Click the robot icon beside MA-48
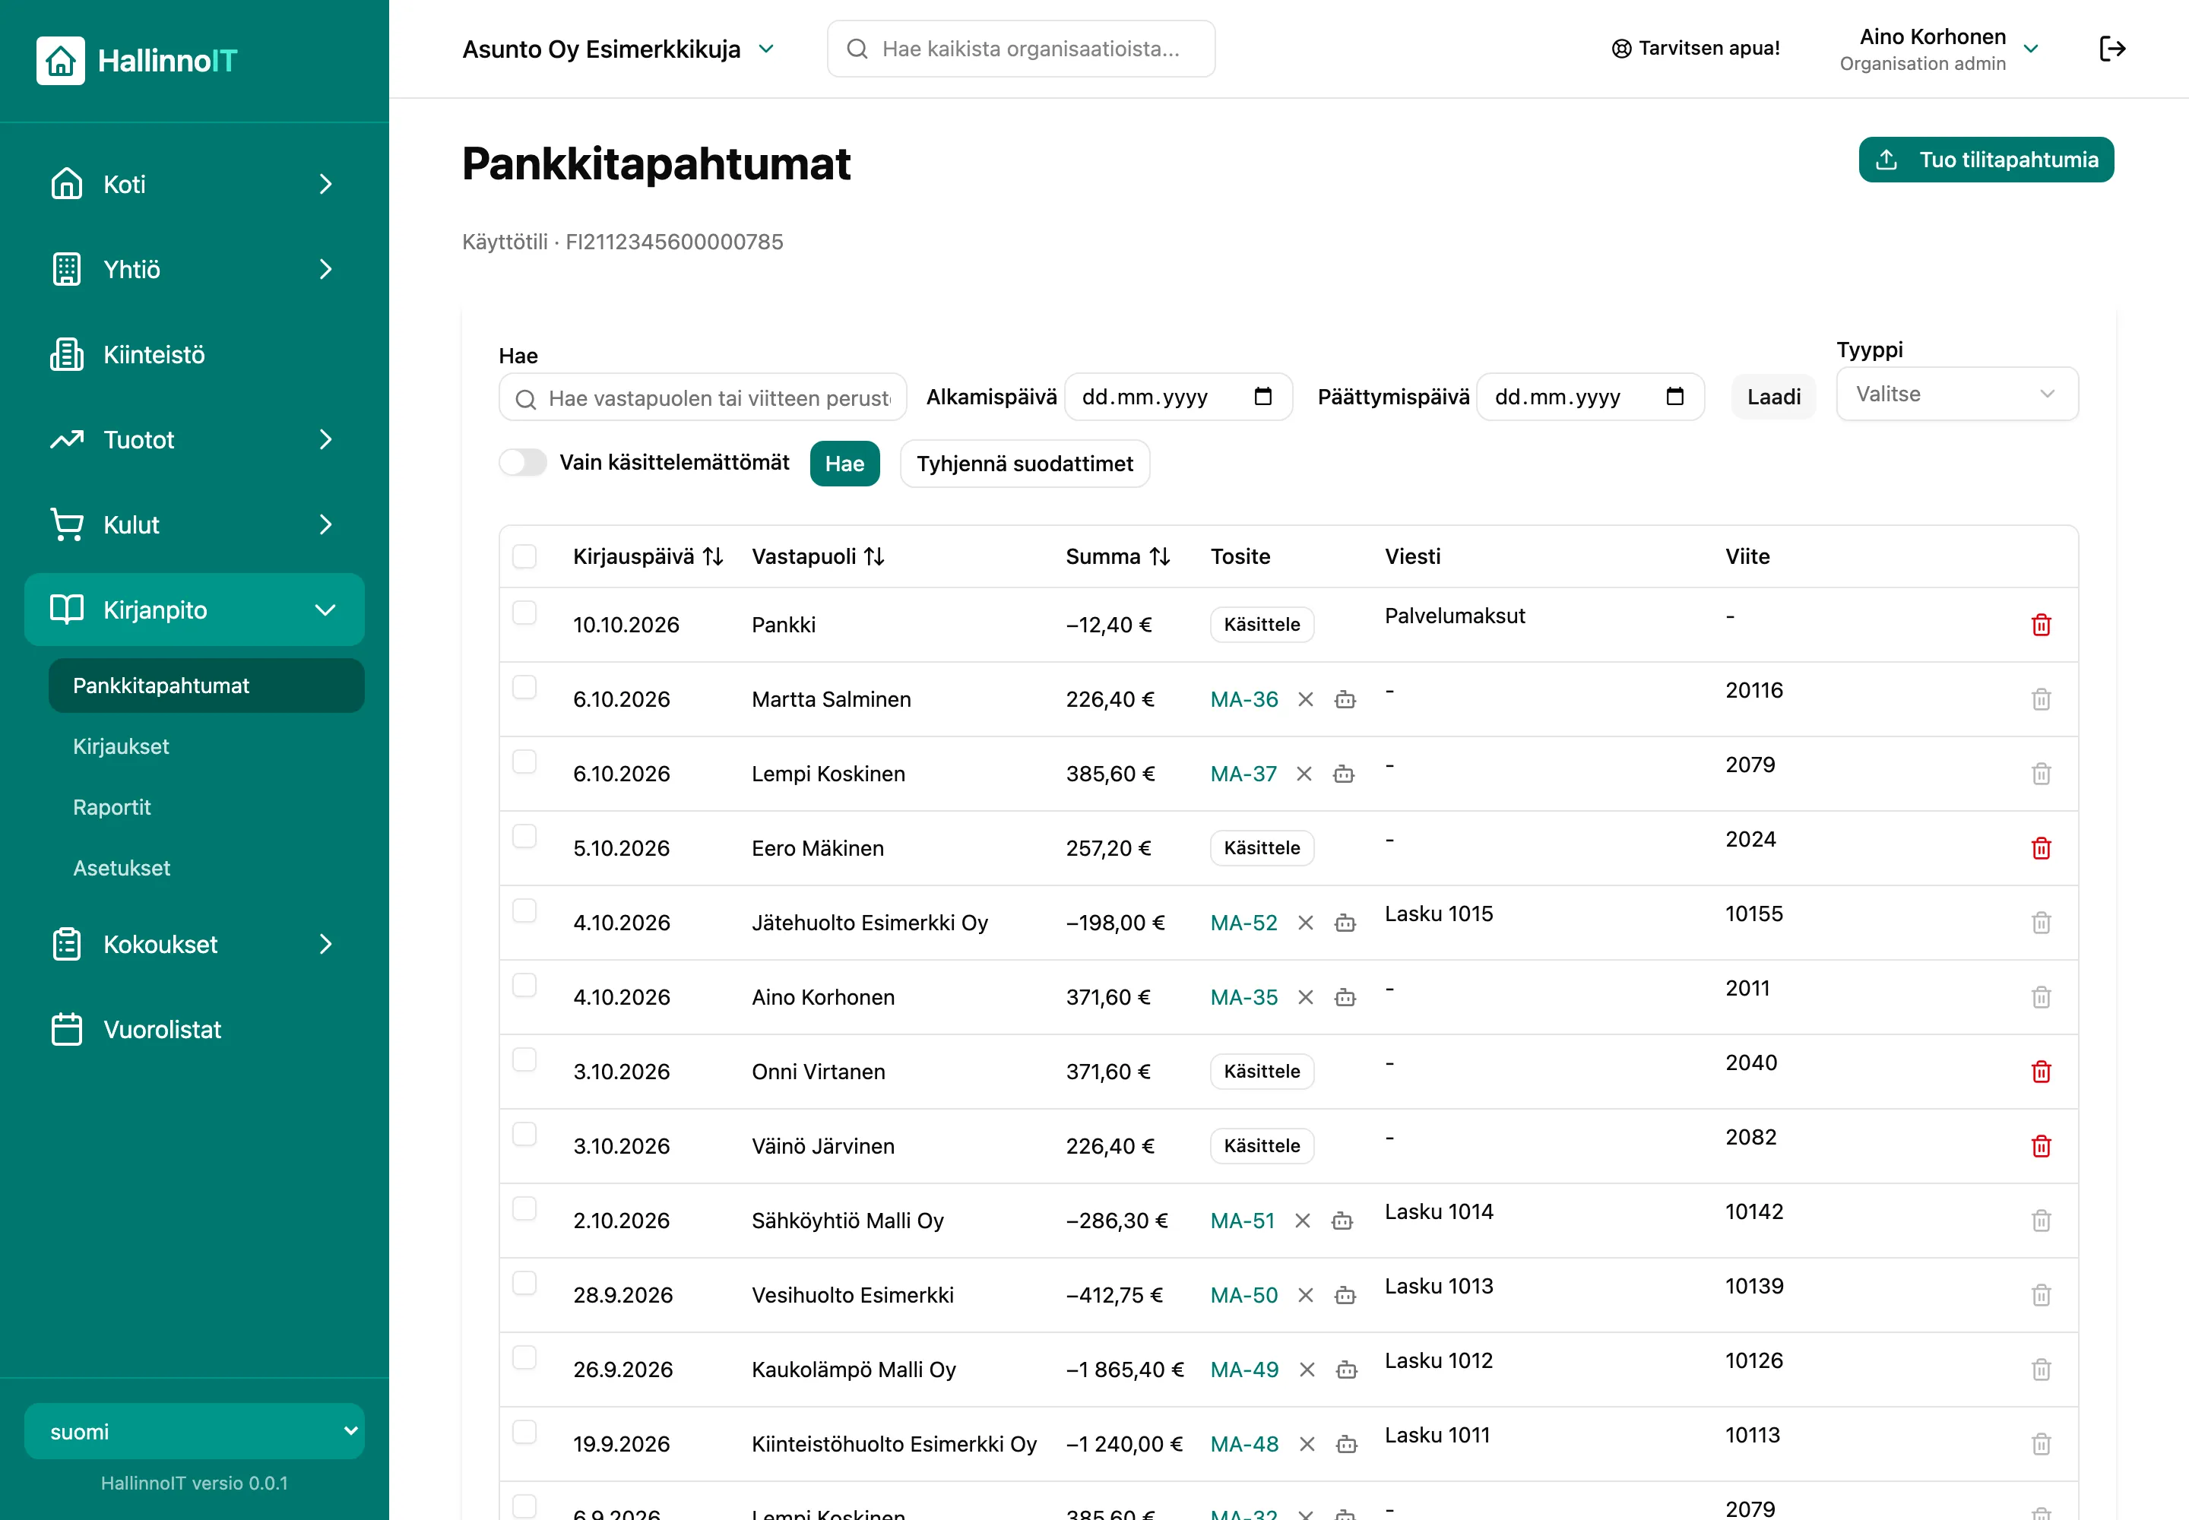Viewport: 2189px width, 1520px height. click(x=1346, y=1444)
